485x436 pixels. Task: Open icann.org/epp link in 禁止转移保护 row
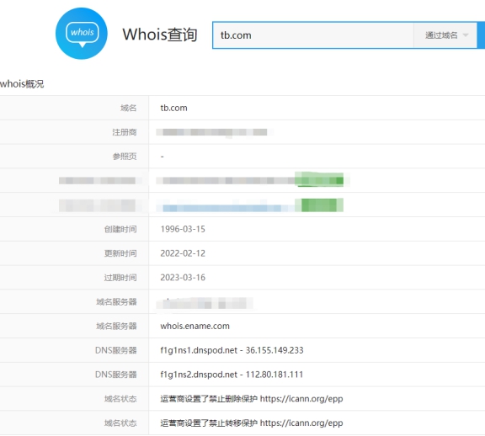(301, 423)
